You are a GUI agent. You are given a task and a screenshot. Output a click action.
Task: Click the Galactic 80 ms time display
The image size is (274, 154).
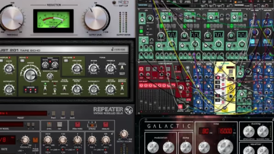(x=204, y=131)
